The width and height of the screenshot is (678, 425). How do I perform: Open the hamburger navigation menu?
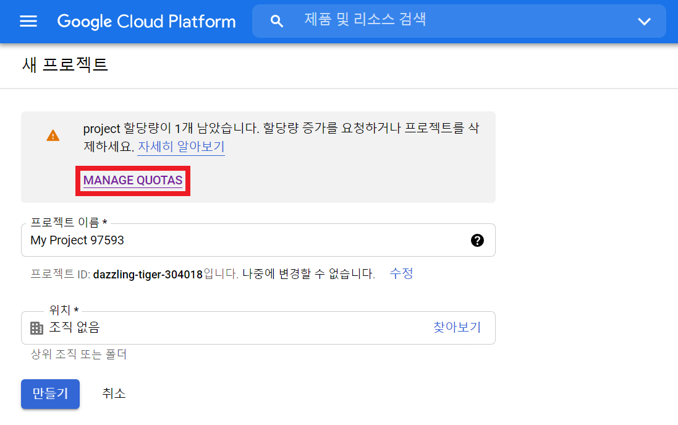pos(28,21)
